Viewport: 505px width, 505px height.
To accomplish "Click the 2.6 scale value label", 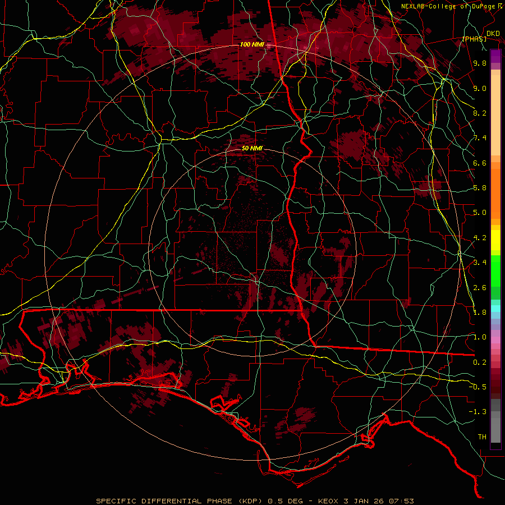I will tap(480, 288).
